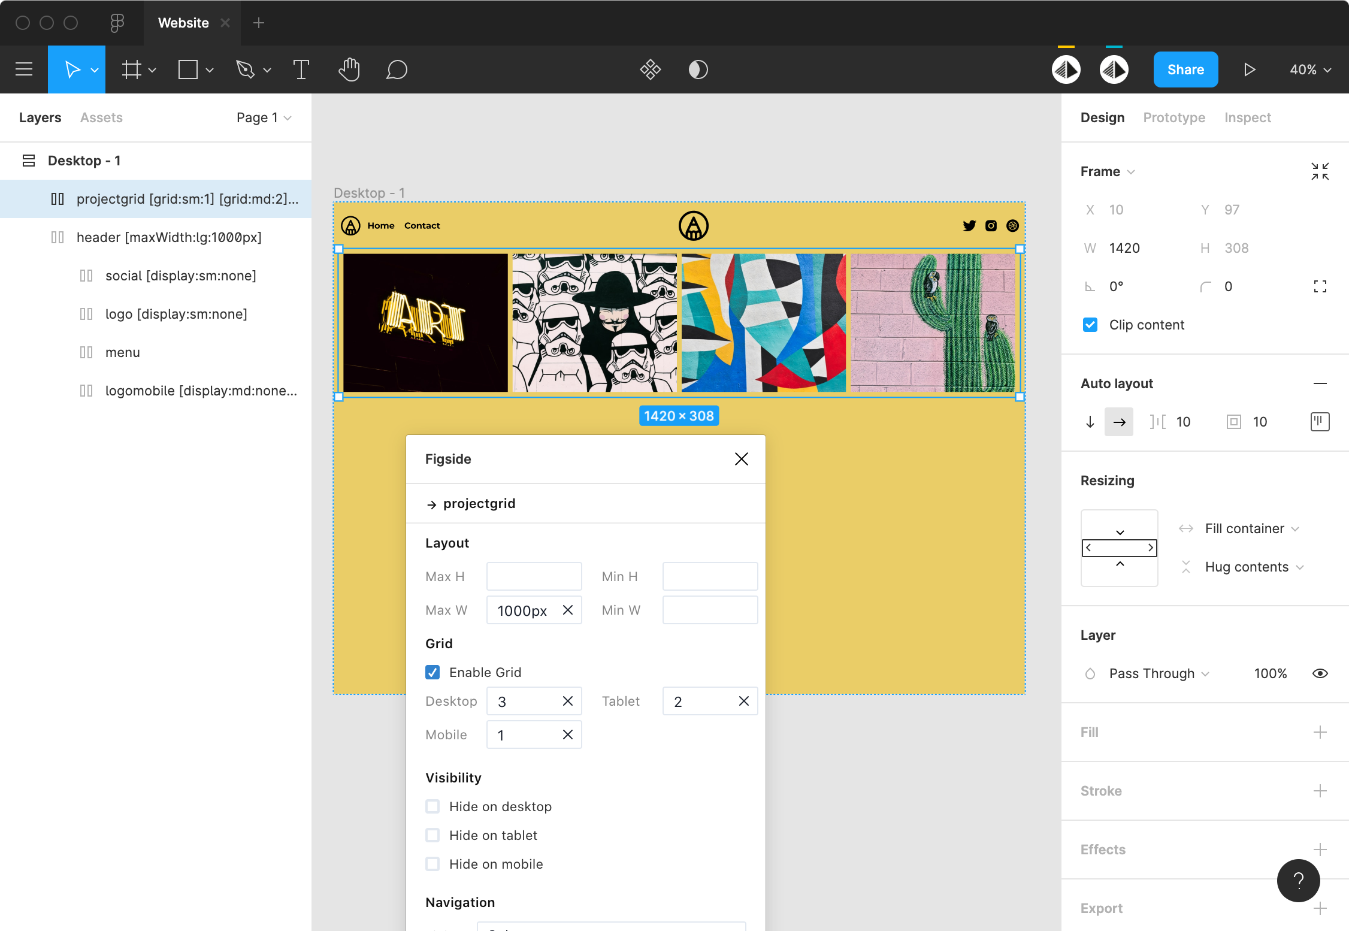Switch to the Inspect tab
1349x931 pixels.
click(1247, 117)
